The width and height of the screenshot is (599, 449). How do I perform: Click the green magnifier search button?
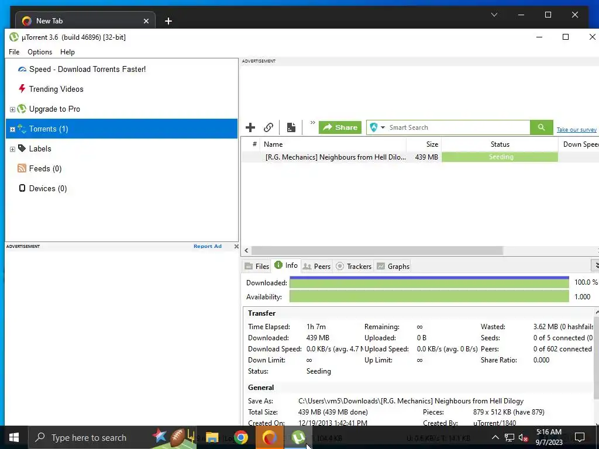pyautogui.click(x=541, y=127)
